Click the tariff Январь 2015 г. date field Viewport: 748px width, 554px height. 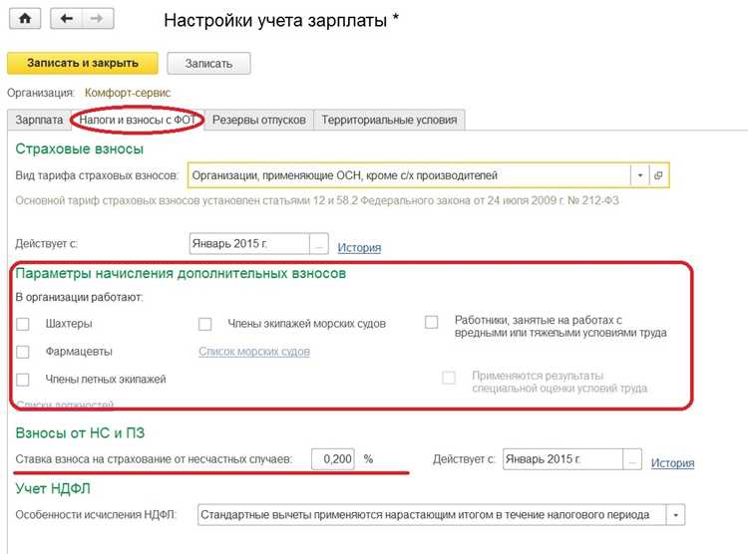tap(249, 244)
